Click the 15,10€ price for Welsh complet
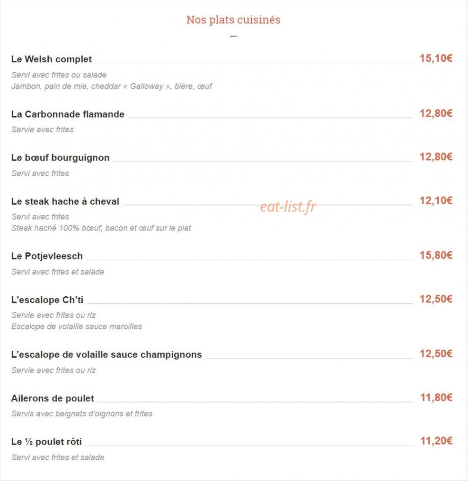The image size is (468, 481). pyautogui.click(x=436, y=58)
